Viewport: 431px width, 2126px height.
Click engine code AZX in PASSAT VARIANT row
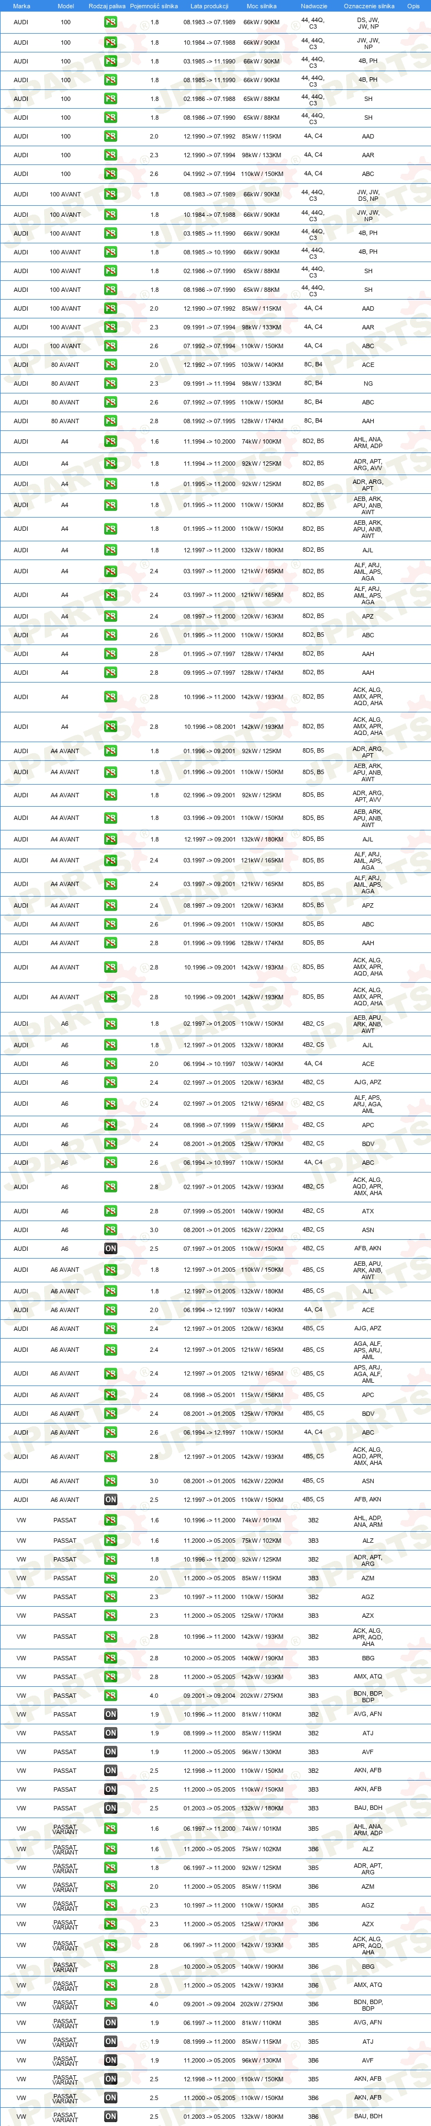368,1925
